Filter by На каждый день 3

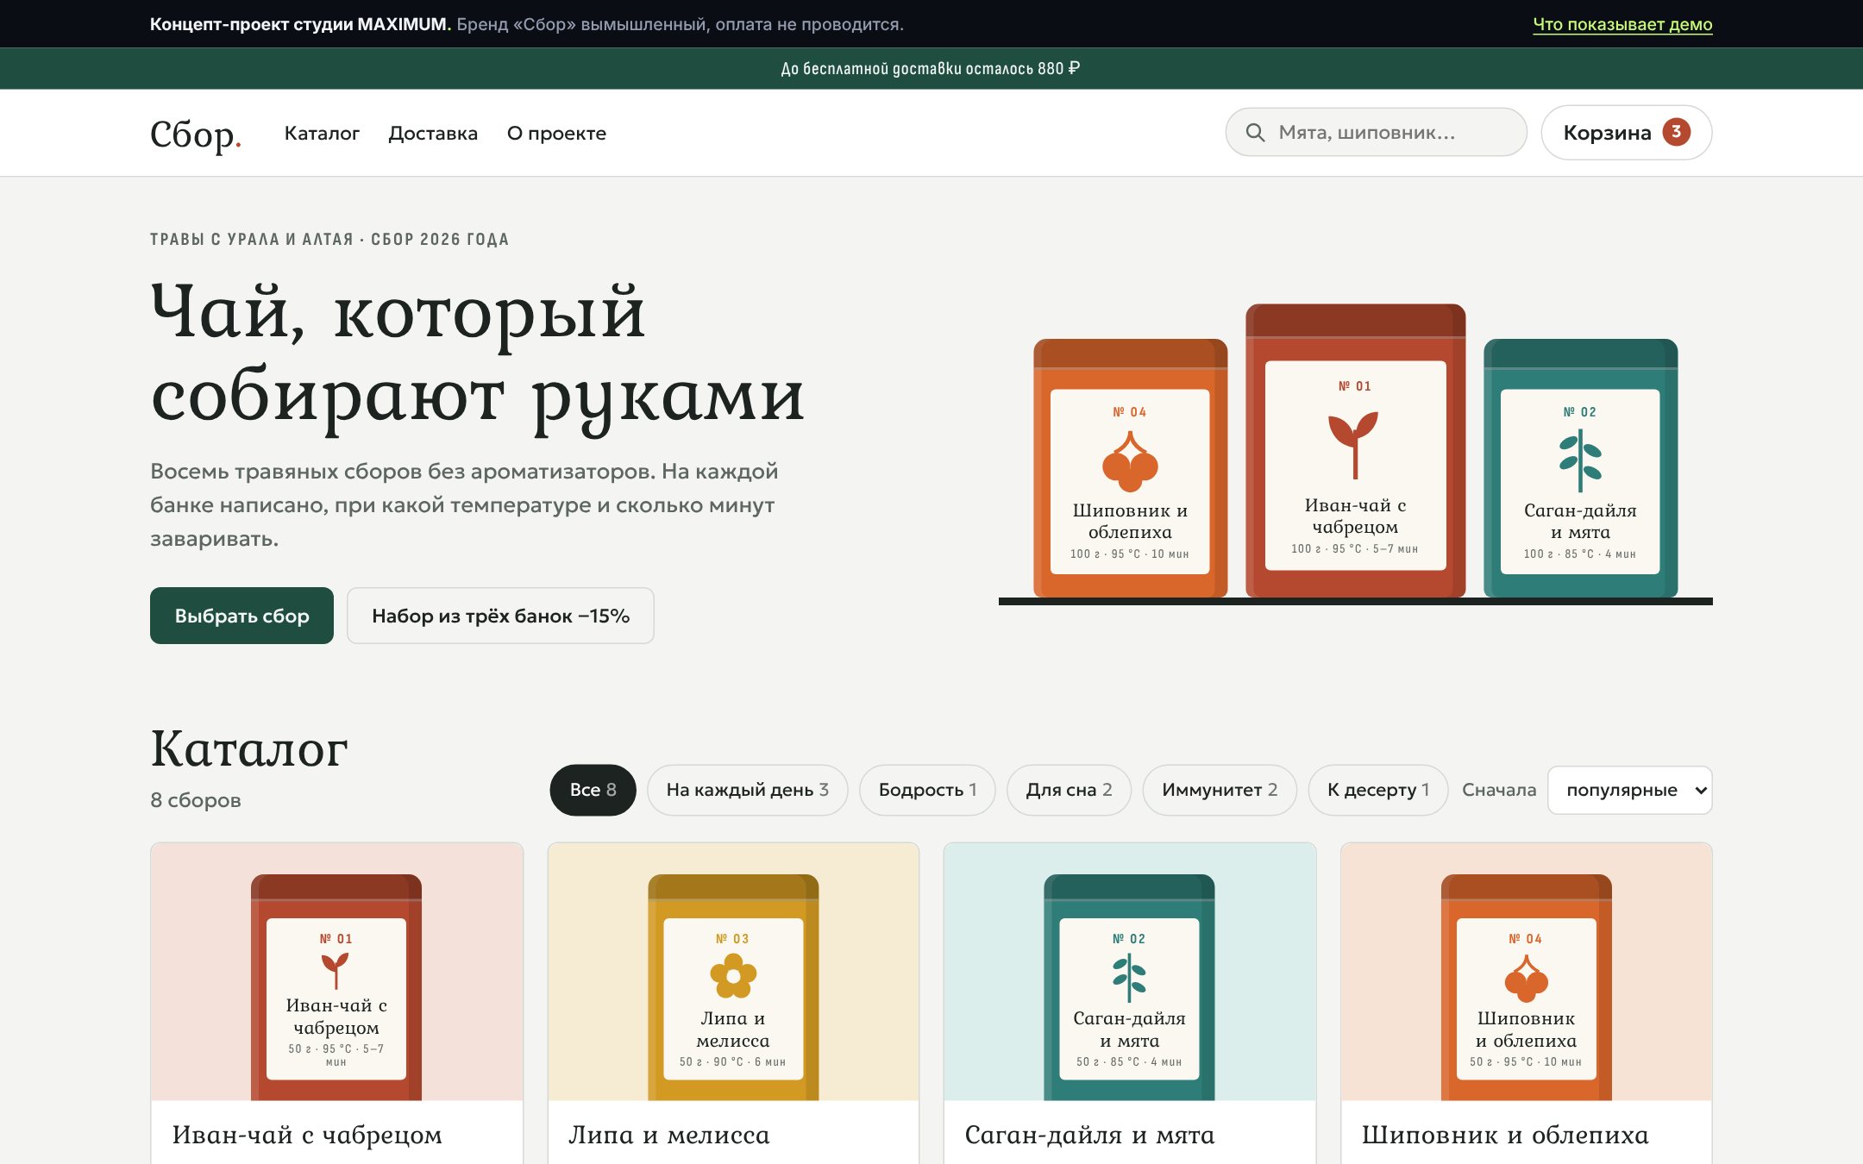tap(747, 790)
